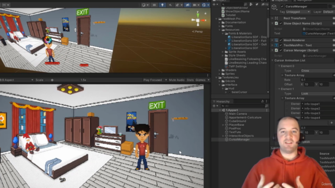Image resolution: width=335 pixels, height=188 pixels.
Task: Open Element 1 Type dropdown showing Look
Action: point(318,93)
